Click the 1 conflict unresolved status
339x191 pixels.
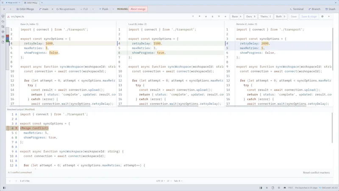pos(20,173)
